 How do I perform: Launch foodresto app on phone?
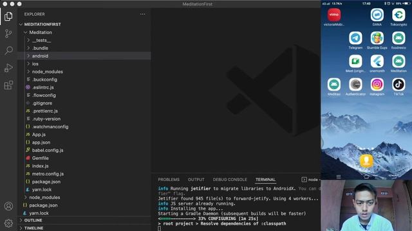tap(398, 38)
